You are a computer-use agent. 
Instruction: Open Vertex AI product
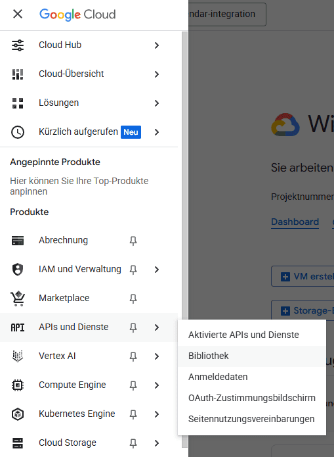pyautogui.click(x=89, y=356)
